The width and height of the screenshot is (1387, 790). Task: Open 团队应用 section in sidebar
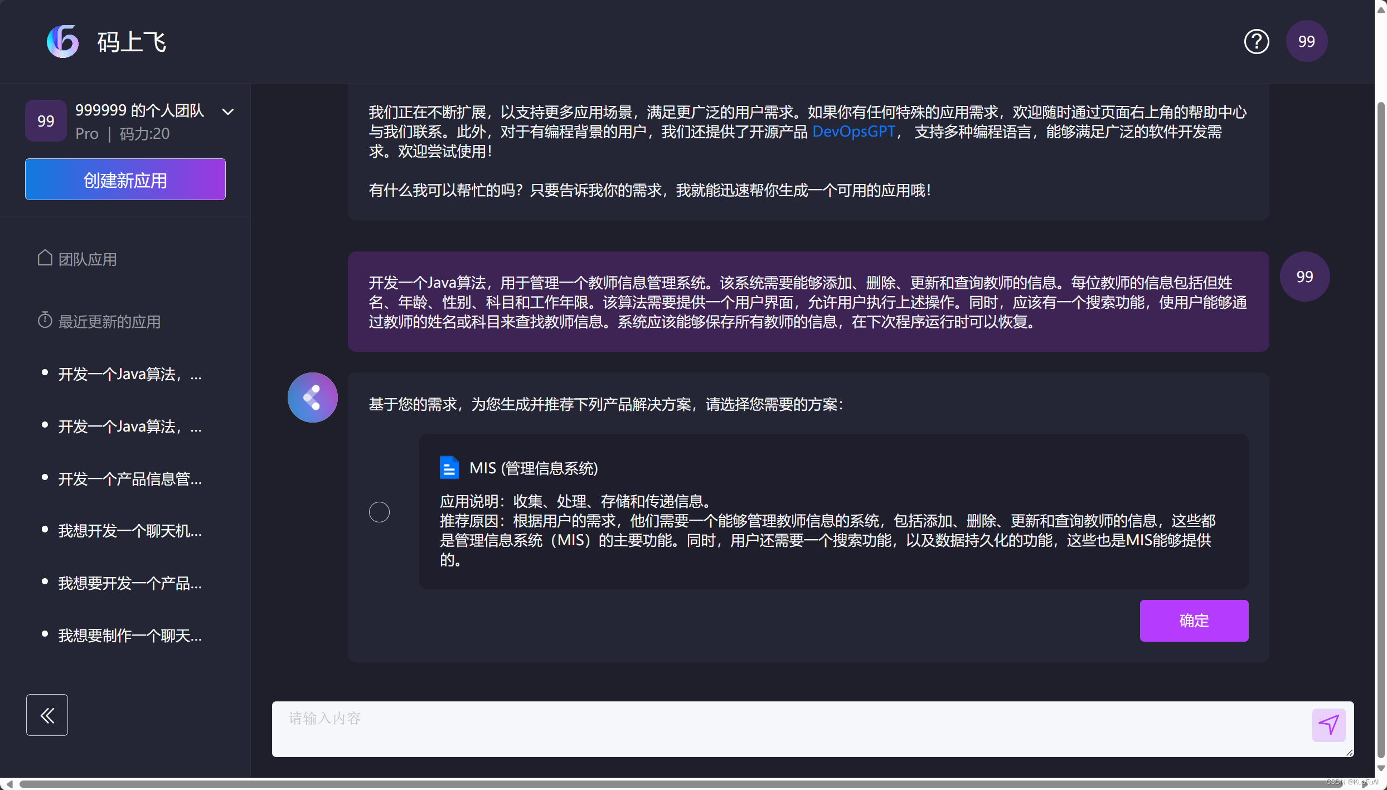click(x=88, y=259)
